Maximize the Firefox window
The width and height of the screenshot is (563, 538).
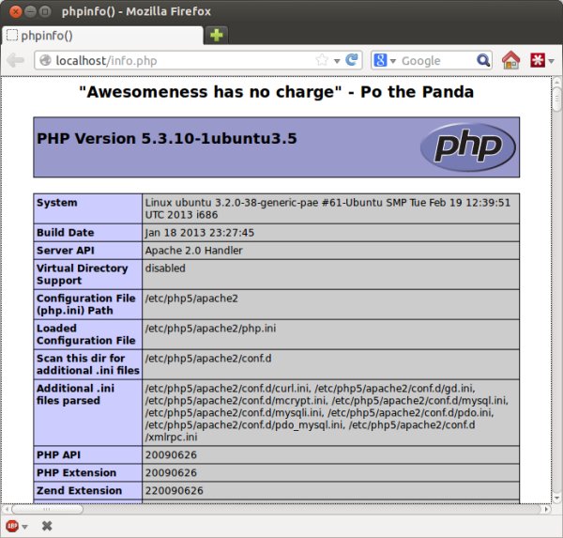point(45,12)
